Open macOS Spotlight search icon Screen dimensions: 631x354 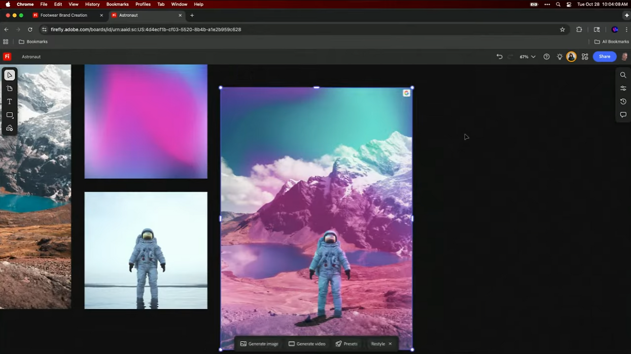(558, 4)
